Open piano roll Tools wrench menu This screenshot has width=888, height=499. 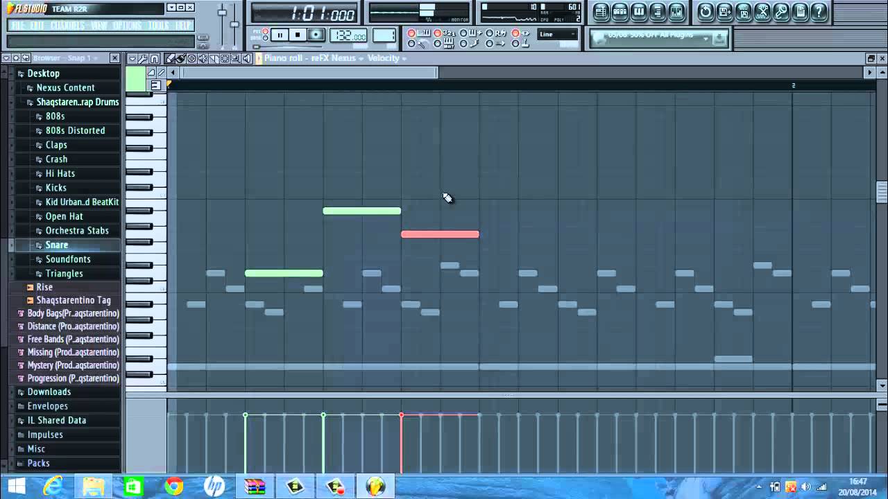coord(143,58)
